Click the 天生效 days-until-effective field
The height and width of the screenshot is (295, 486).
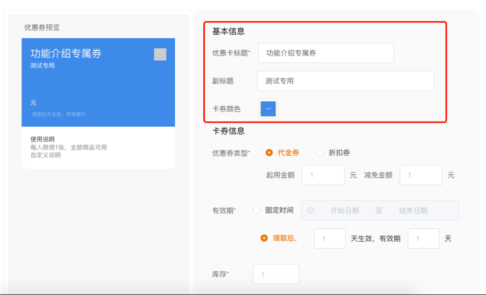tap(330, 239)
